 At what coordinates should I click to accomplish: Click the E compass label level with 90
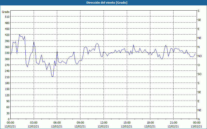click(198, 101)
